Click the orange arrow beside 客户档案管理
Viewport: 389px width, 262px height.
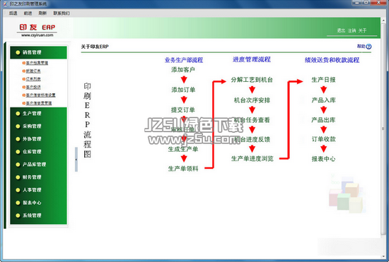pos(24,63)
